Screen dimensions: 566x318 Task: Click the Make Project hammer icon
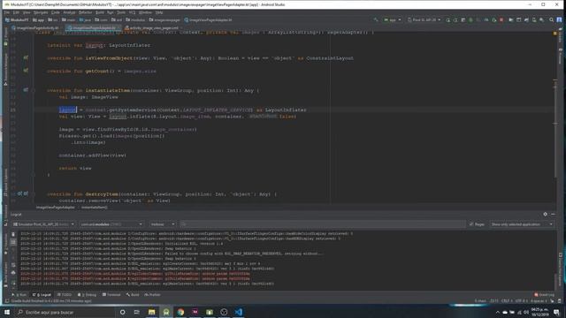click(x=376, y=19)
